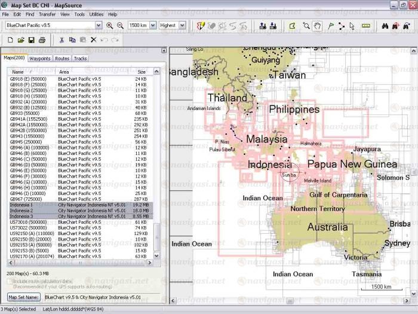Viewport: 418px width, 314px height.
Task: Activate the Measure distance ruler tool
Action: 366,26
